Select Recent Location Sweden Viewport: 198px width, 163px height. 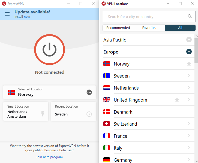(x=73, y=111)
